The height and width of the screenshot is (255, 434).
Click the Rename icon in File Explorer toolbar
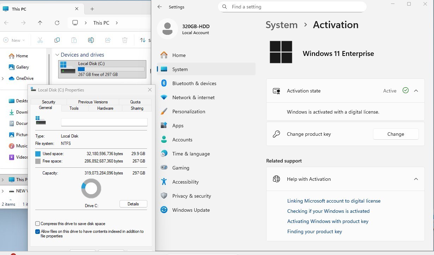(91, 40)
